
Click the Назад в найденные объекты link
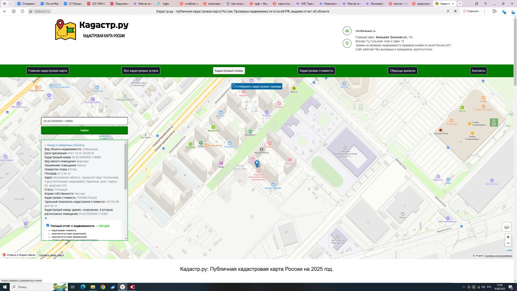pyautogui.click(x=65, y=145)
